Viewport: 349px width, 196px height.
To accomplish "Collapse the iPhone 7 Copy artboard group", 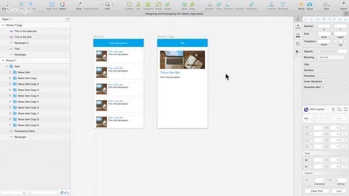I will click(3, 26).
